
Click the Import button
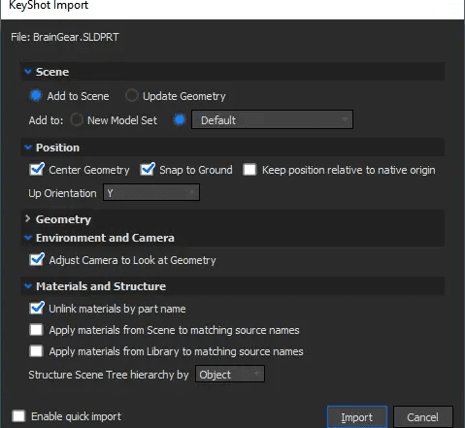[357, 417]
